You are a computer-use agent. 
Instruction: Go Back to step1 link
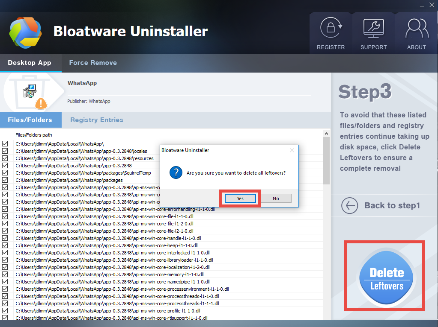point(392,206)
